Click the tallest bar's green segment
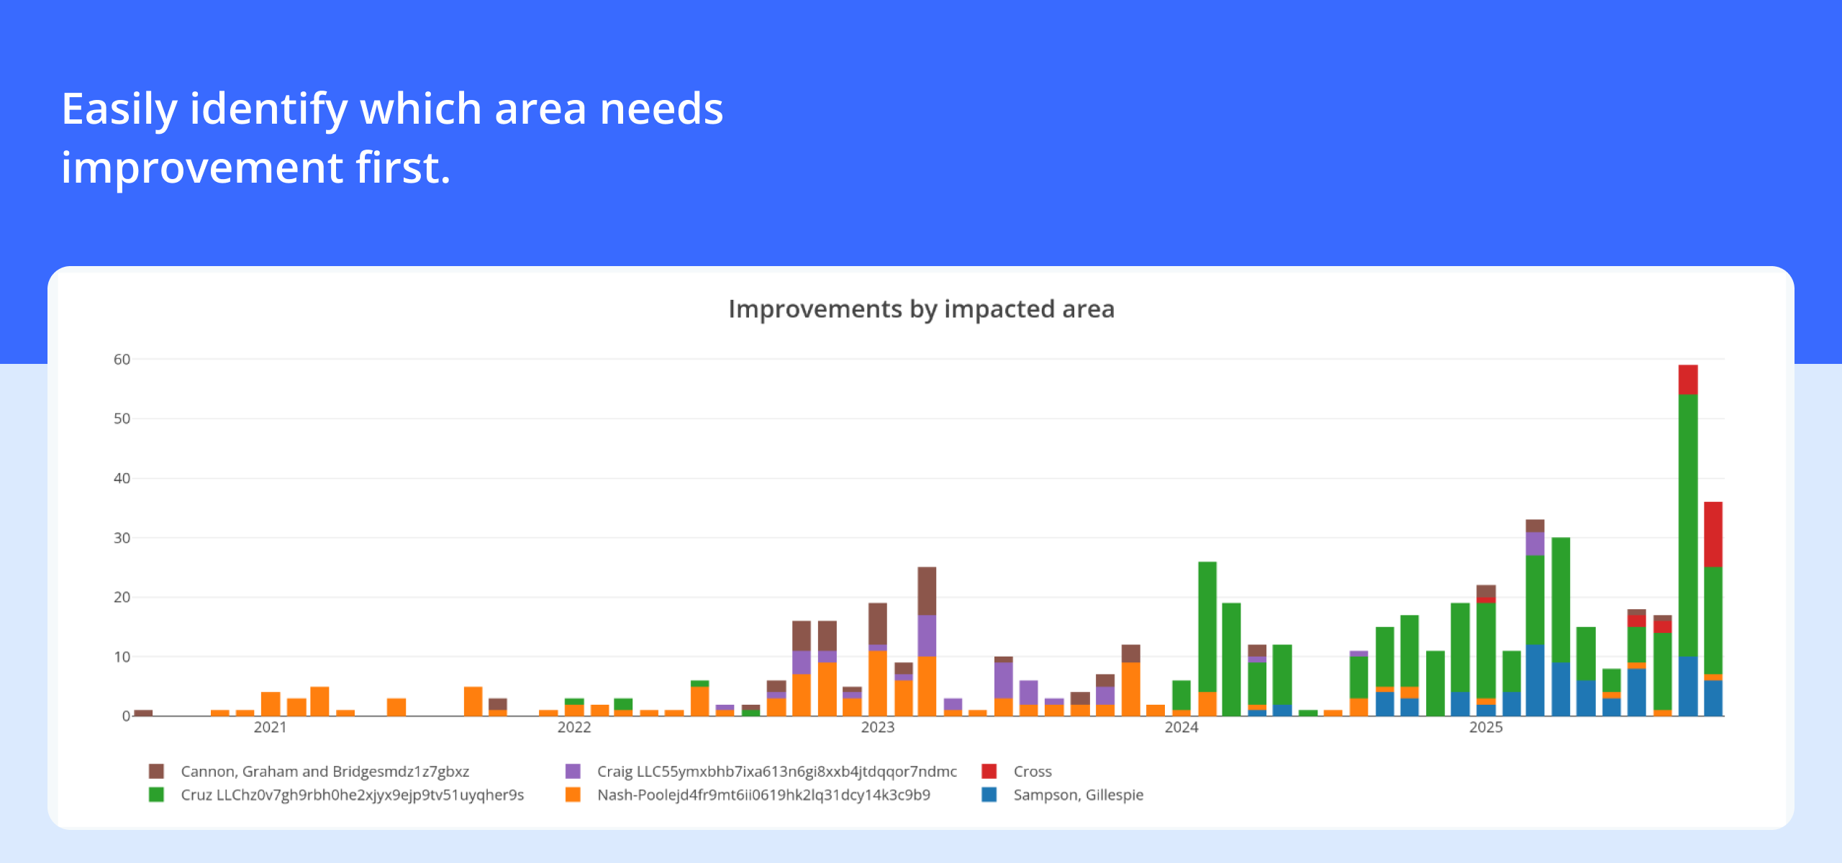 coord(1687,525)
